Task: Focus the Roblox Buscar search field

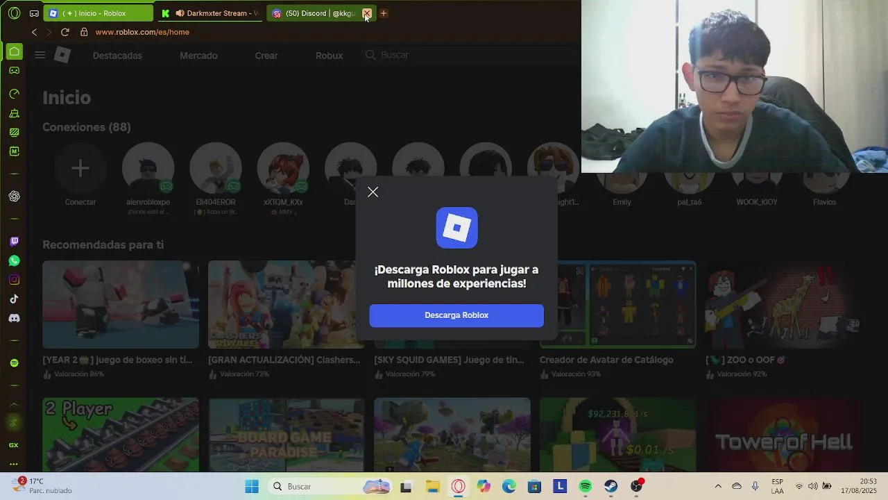Action: coord(472,55)
